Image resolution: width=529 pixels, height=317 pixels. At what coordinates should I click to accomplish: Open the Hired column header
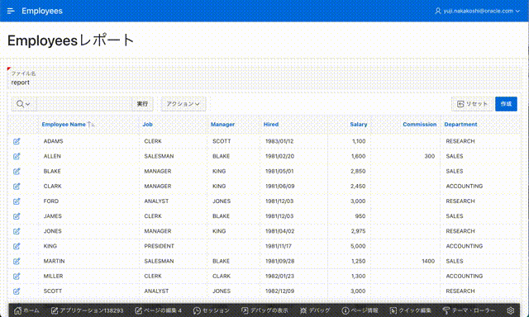click(x=271, y=125)
